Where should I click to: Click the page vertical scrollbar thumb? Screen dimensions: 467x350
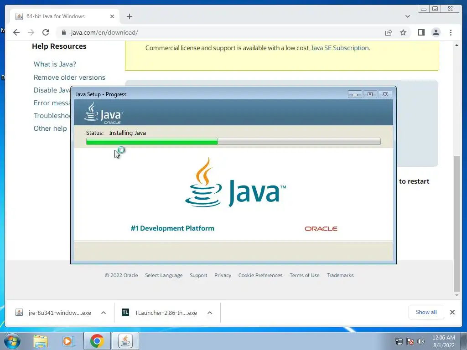click(x=457, y=224)
